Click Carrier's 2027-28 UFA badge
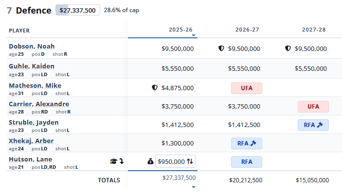Image resolution: width=342 pixels, height=192 pixels. [313, 107]
